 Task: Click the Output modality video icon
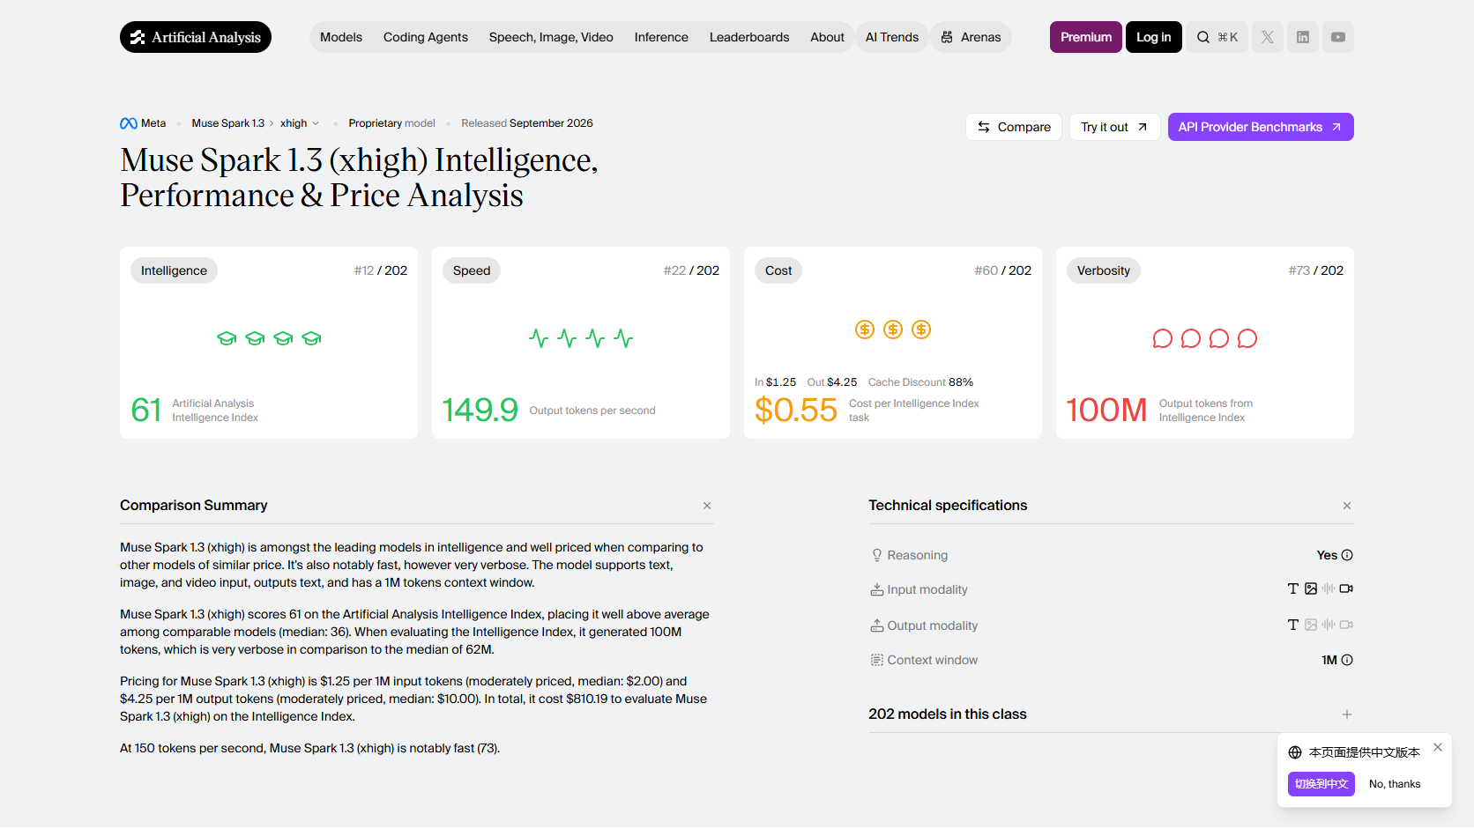click(1346, 625)
